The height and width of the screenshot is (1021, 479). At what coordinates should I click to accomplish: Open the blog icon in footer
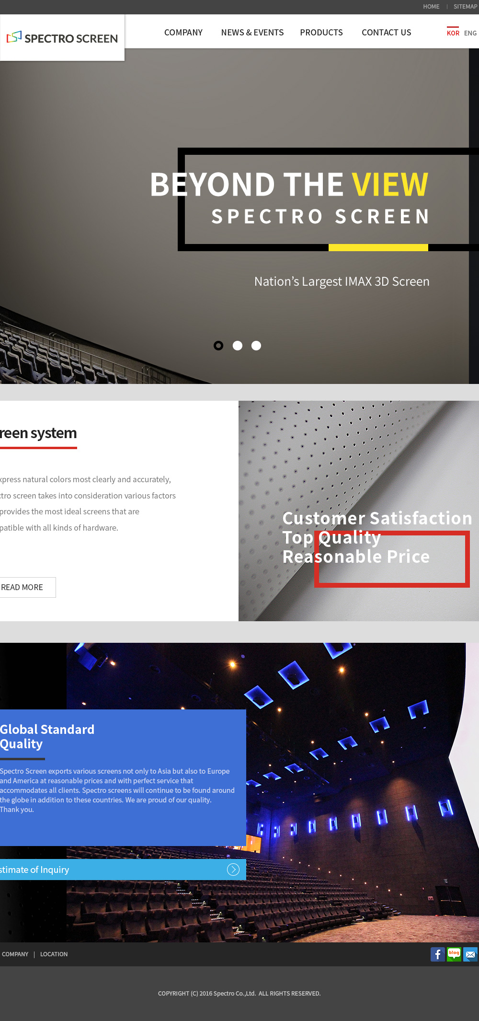[454, 954]
